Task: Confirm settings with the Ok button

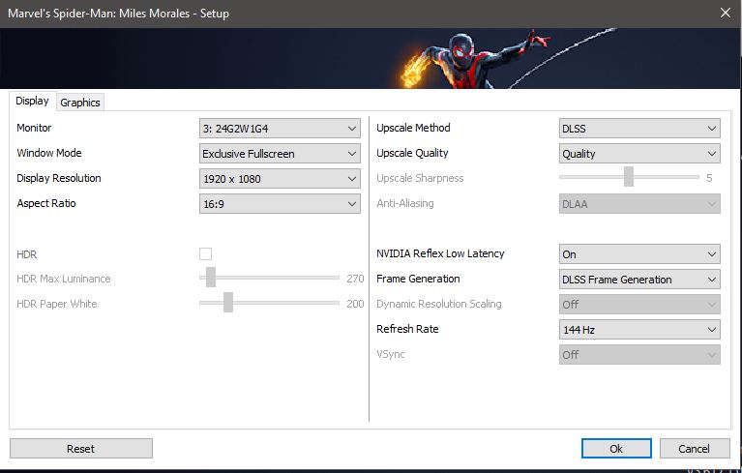Action: [616, 449]
